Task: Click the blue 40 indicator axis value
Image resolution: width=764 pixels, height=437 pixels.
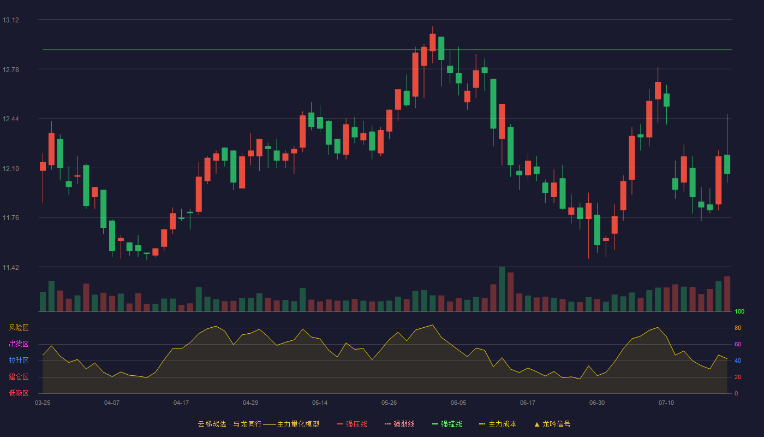Action: pyautogui.click(x=738, y=361)
